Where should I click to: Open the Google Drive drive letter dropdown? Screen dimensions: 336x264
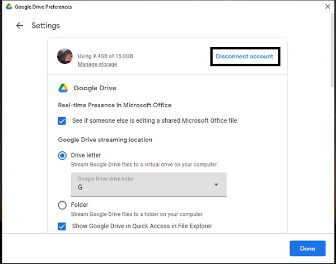click(x=148, y=184)
